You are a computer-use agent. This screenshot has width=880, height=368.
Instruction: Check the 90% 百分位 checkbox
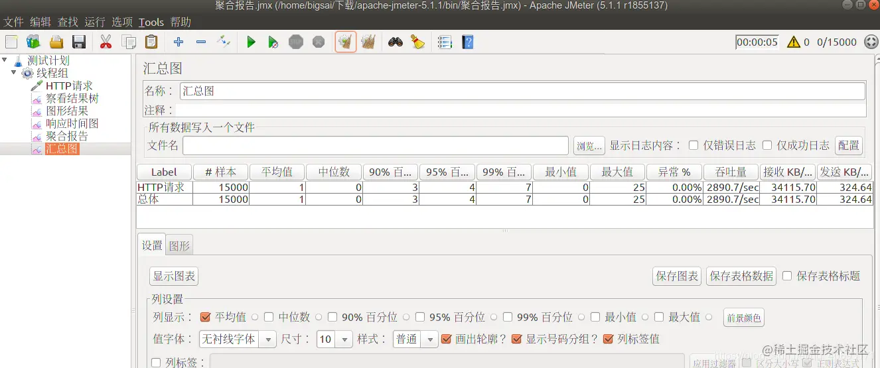(332, 317)
